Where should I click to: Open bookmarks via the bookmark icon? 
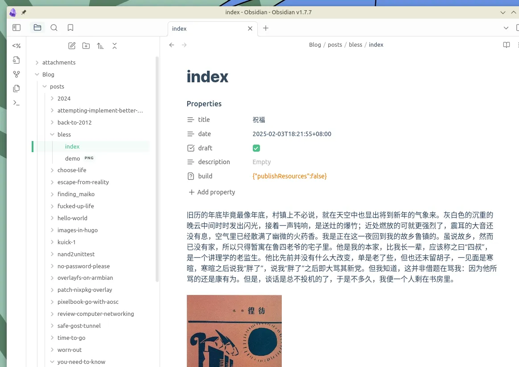(70, 27)
